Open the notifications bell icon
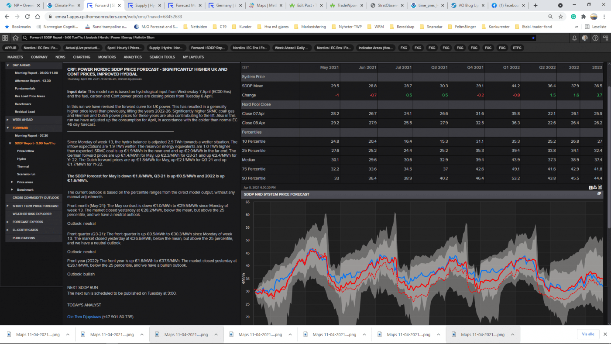Image resolution: width=611 pixels, height=344 pixels. 574,38
